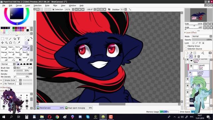Select the Rotate view tool
Viewport: 213px width, 120px height.
pyautogui.click(x=10, y=43)
